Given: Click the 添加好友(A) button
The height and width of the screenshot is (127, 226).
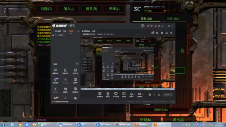Looking at the screenshot, I should pyautogui.click(x=161, y=110).
